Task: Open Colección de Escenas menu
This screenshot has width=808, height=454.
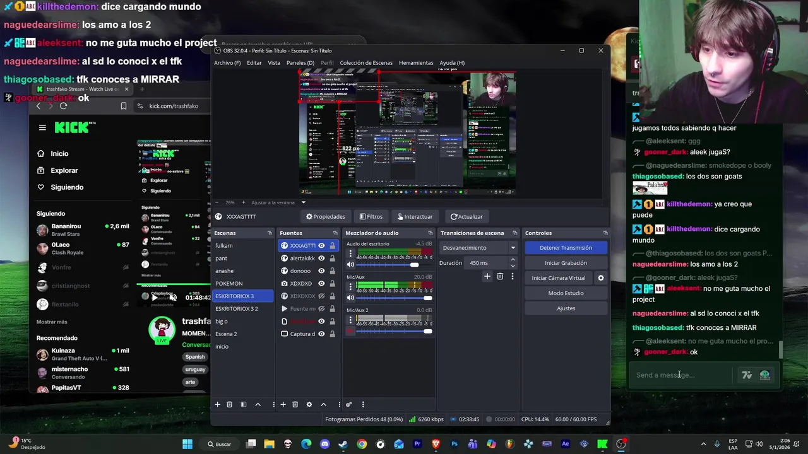Action: pos(366,63)
